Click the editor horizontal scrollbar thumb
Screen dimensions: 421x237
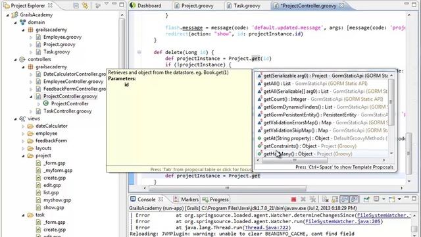pos(228,188)
